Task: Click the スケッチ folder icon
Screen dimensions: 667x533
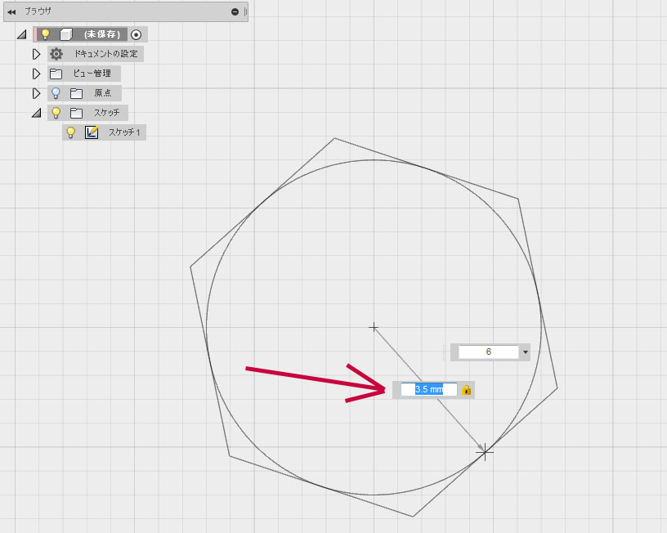Action: (x=76, y=113)
